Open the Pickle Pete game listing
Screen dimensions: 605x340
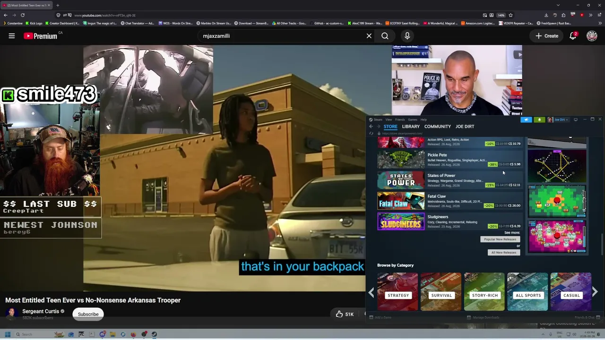pyautogui.click(x=449, y=160)
